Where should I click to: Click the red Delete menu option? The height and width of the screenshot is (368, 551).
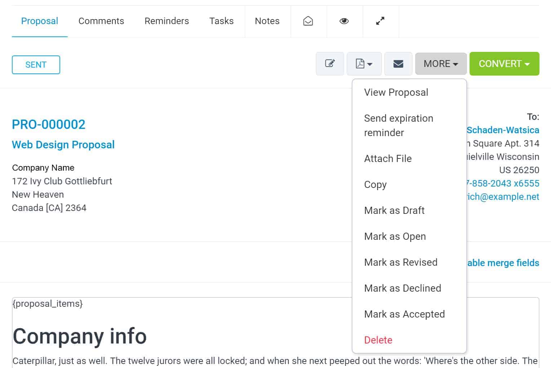point(378,340)
